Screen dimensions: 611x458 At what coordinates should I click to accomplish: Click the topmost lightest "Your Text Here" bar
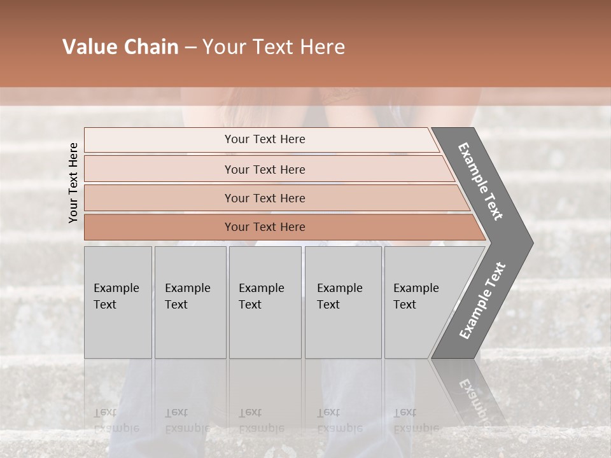tap(265, 139)
